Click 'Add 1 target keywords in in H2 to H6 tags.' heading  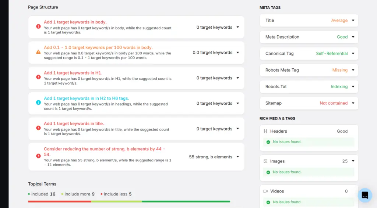pyautogui.click(x=86, y=98)
